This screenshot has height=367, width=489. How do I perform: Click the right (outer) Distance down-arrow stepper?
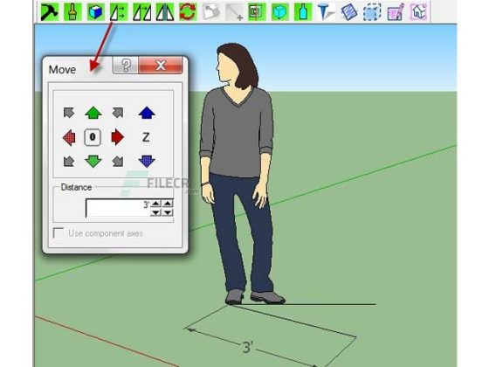pos(168,212)
